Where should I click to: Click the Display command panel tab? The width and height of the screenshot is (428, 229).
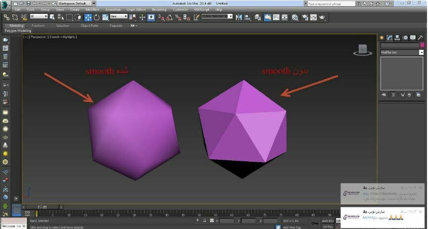point(412,38)
